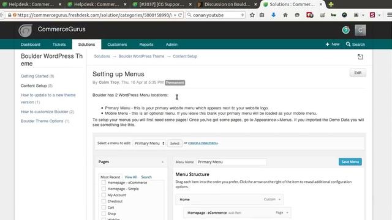Bookmark this page with the star icon
The width and height of the screenshot is (392, 220).
pos(252,15)
